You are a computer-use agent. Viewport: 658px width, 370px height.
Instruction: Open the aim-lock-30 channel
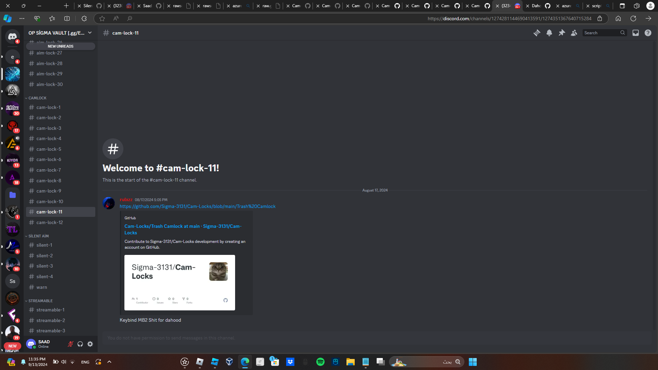pyautogui.click(x=61, y=84)
